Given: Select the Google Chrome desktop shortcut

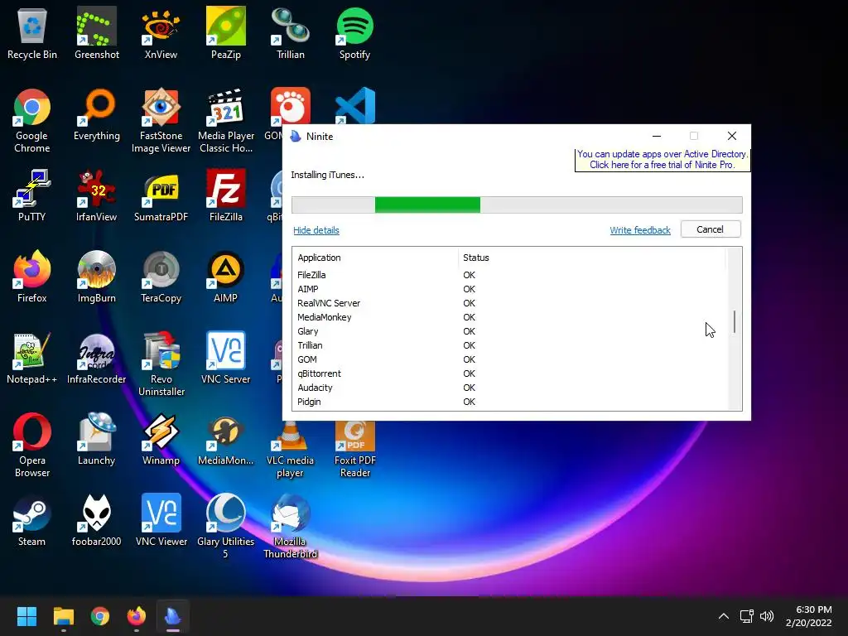Looking at the screenshot, I should pyautogui.click(x=32, y=121).
